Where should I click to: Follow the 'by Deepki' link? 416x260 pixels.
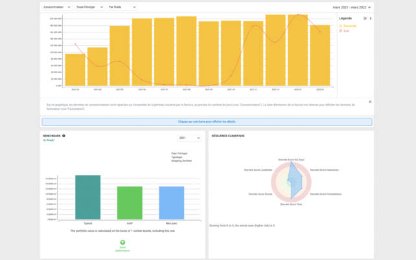pyautogui.click(x=50, y=140)
